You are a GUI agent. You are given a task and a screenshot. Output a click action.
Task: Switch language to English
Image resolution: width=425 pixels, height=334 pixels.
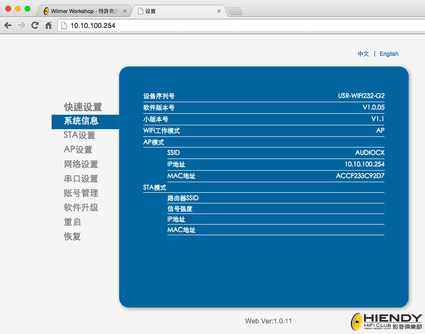pos(389,54)
